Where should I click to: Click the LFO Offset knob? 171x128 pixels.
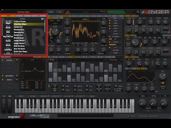pos(136,89)
